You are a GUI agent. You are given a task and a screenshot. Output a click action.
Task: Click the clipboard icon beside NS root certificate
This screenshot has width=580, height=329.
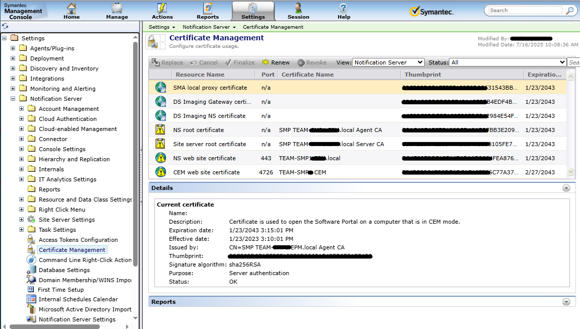coord(160,130)
